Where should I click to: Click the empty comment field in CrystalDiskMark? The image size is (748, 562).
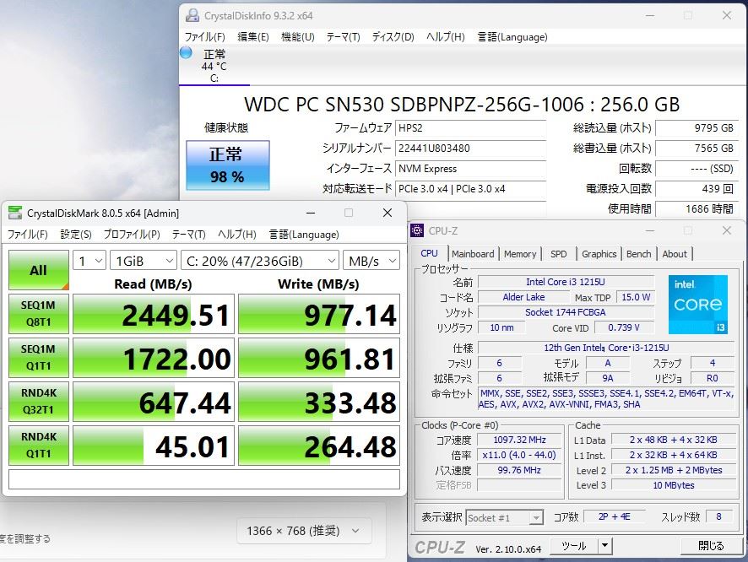[x=204, y=479]
